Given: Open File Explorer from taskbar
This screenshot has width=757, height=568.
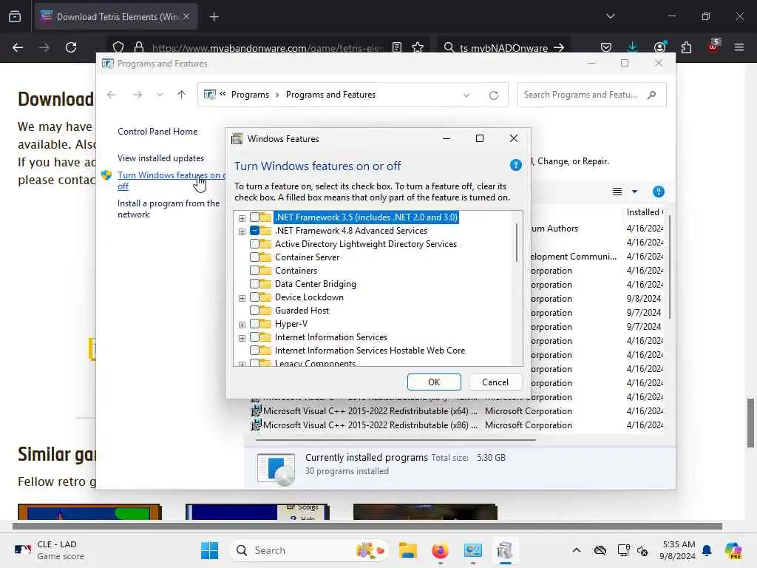Looking at the screenshot, I should pos(408,550).
